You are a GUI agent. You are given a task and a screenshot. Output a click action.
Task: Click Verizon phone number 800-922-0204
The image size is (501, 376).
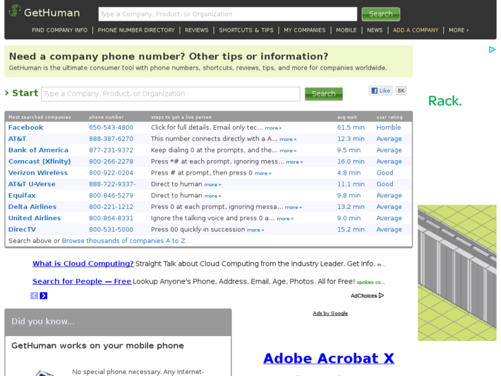point(111,172)
